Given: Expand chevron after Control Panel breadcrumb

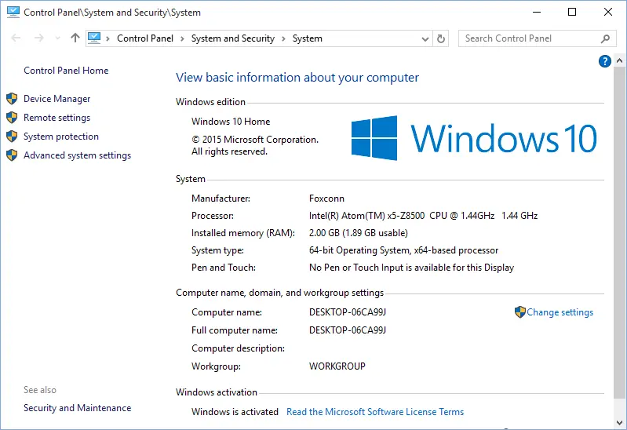Looking at the screenshot, I should pyautogui.click(x=182, y=38).
